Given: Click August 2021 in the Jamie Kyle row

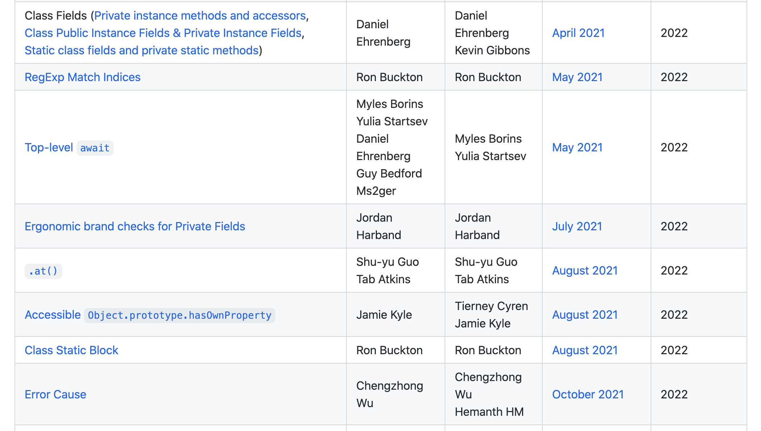Looking at the screenshot, I should (585, 315).
